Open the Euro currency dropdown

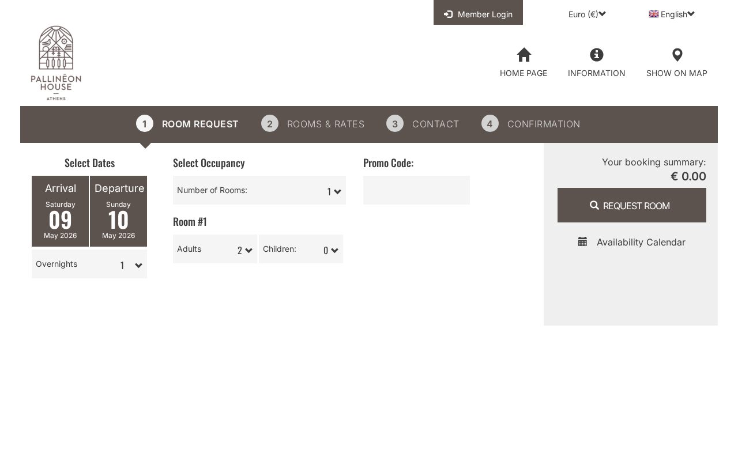(x=587, y=14)
